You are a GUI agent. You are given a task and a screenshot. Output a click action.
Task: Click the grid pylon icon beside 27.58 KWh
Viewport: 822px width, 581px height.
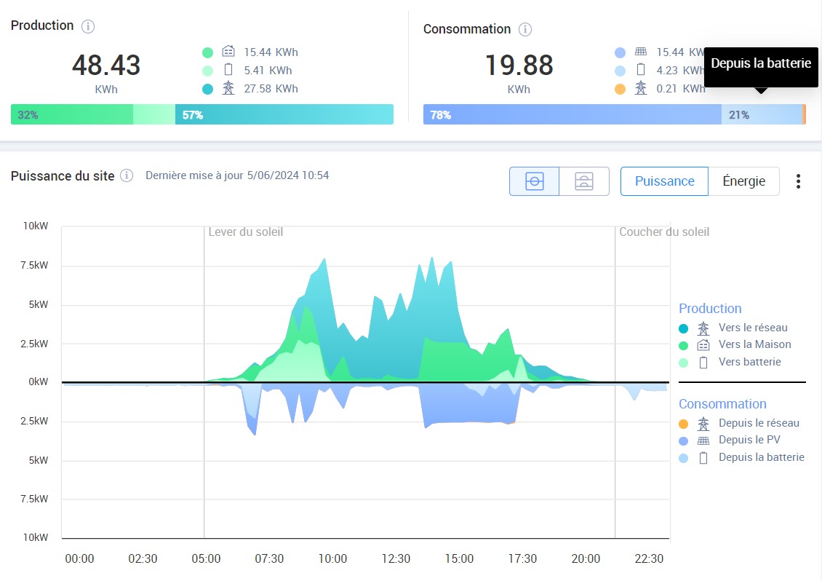[x=228, y=88]
